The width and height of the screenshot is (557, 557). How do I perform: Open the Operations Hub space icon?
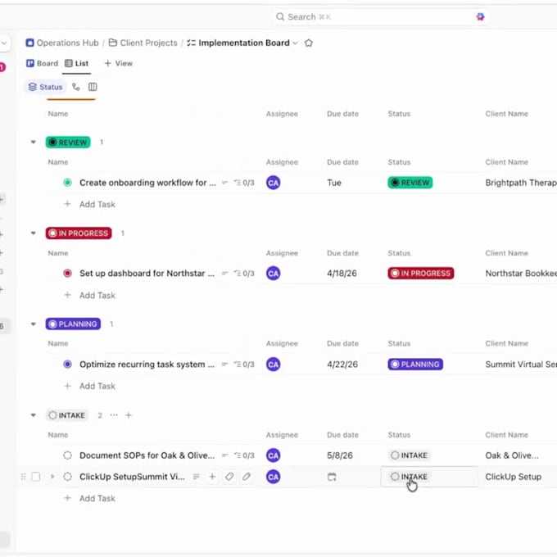tap(29, 43)
